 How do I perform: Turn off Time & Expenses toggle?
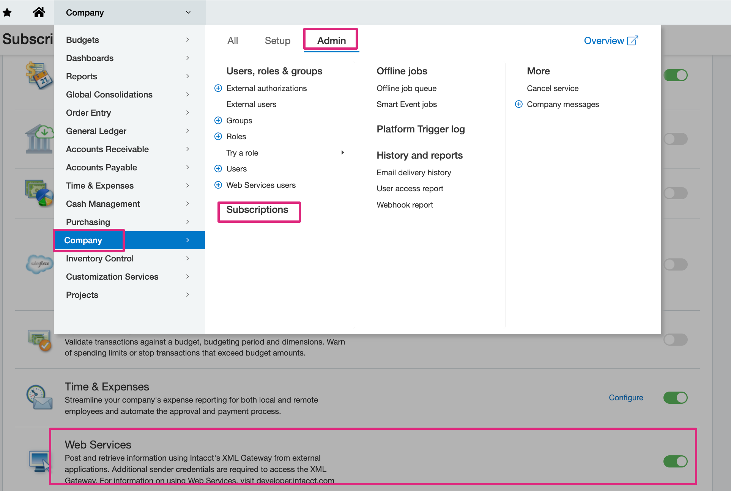click(675, 398)
